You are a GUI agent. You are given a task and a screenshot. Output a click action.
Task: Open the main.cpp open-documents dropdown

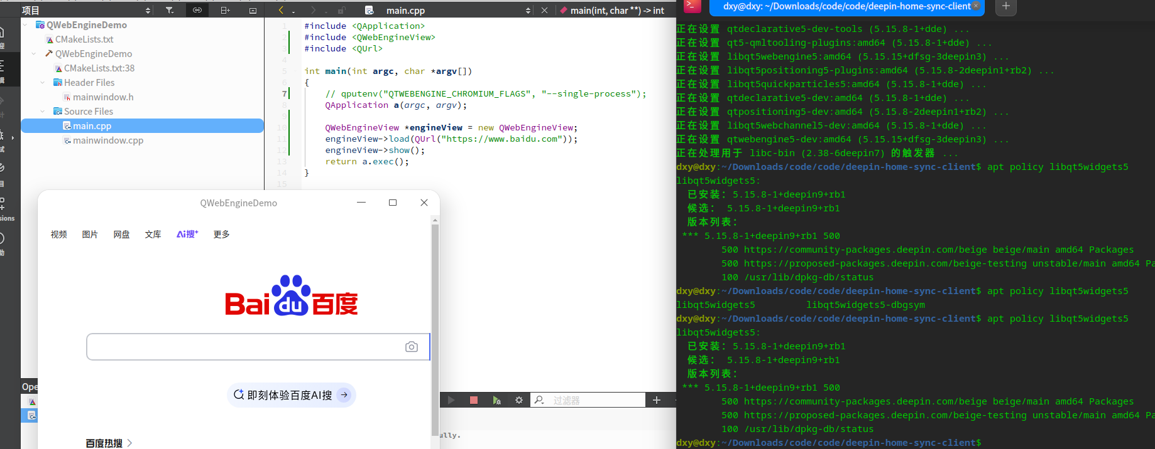(x=528, y=10)
